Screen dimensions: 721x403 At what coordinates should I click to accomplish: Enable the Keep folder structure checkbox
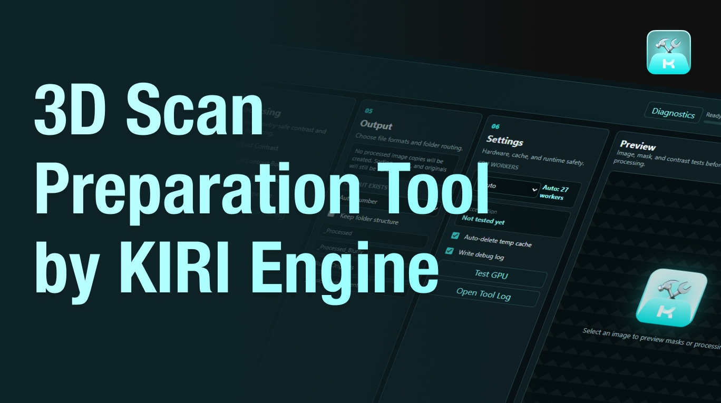coord(331,214)
